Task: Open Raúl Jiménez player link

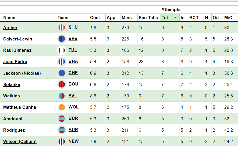Action: pos(17,50)
